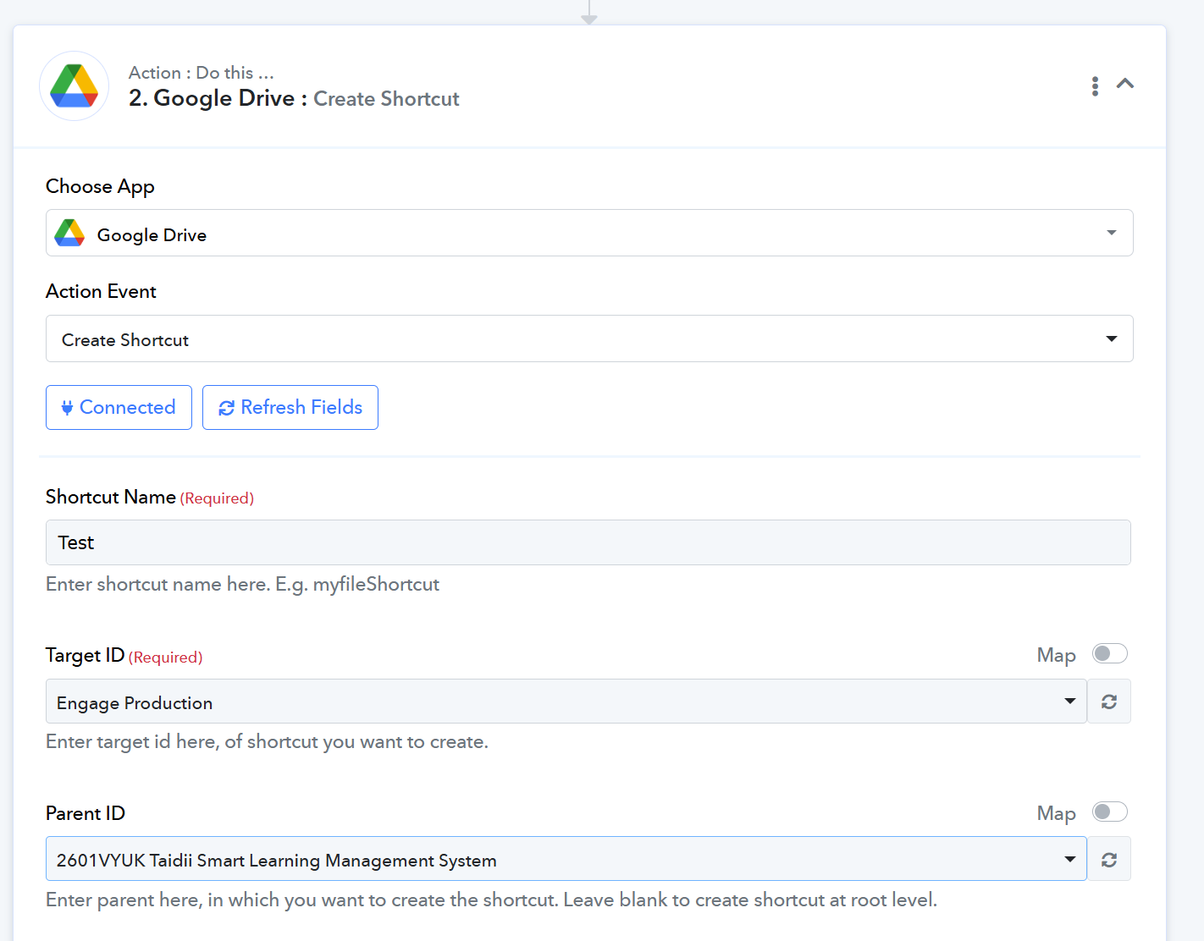Click the plug icon on Connected button

67,409
